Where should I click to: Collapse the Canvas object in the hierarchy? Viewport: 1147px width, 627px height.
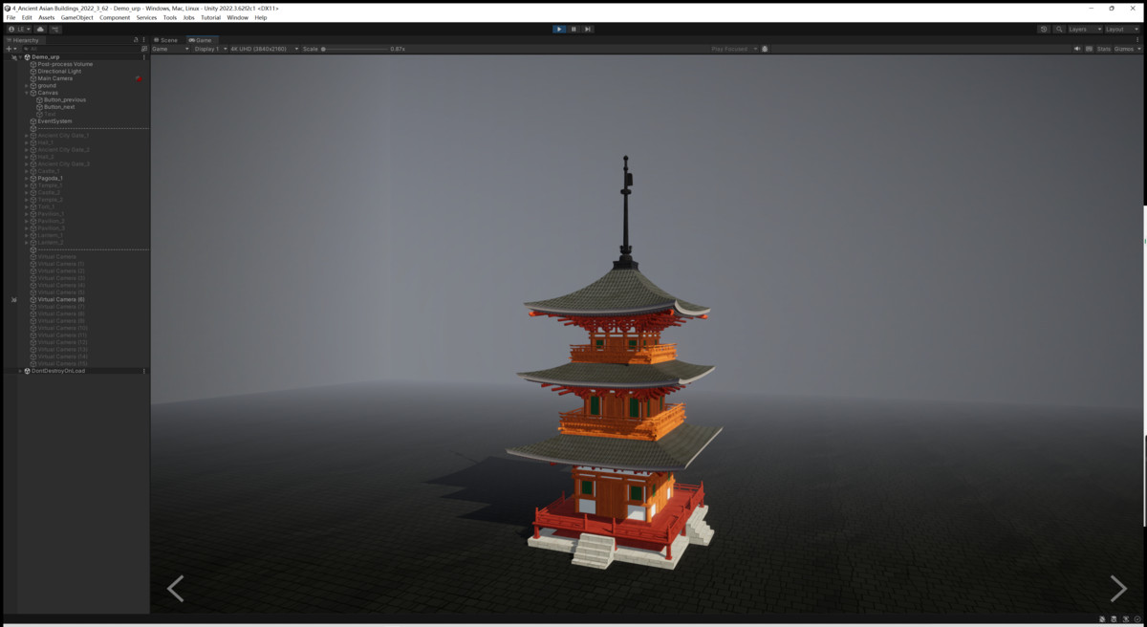tap(26, 93)
